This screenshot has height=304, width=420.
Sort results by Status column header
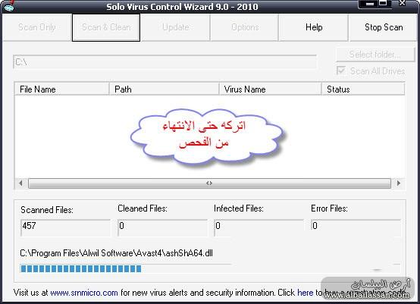click(363, 89)
